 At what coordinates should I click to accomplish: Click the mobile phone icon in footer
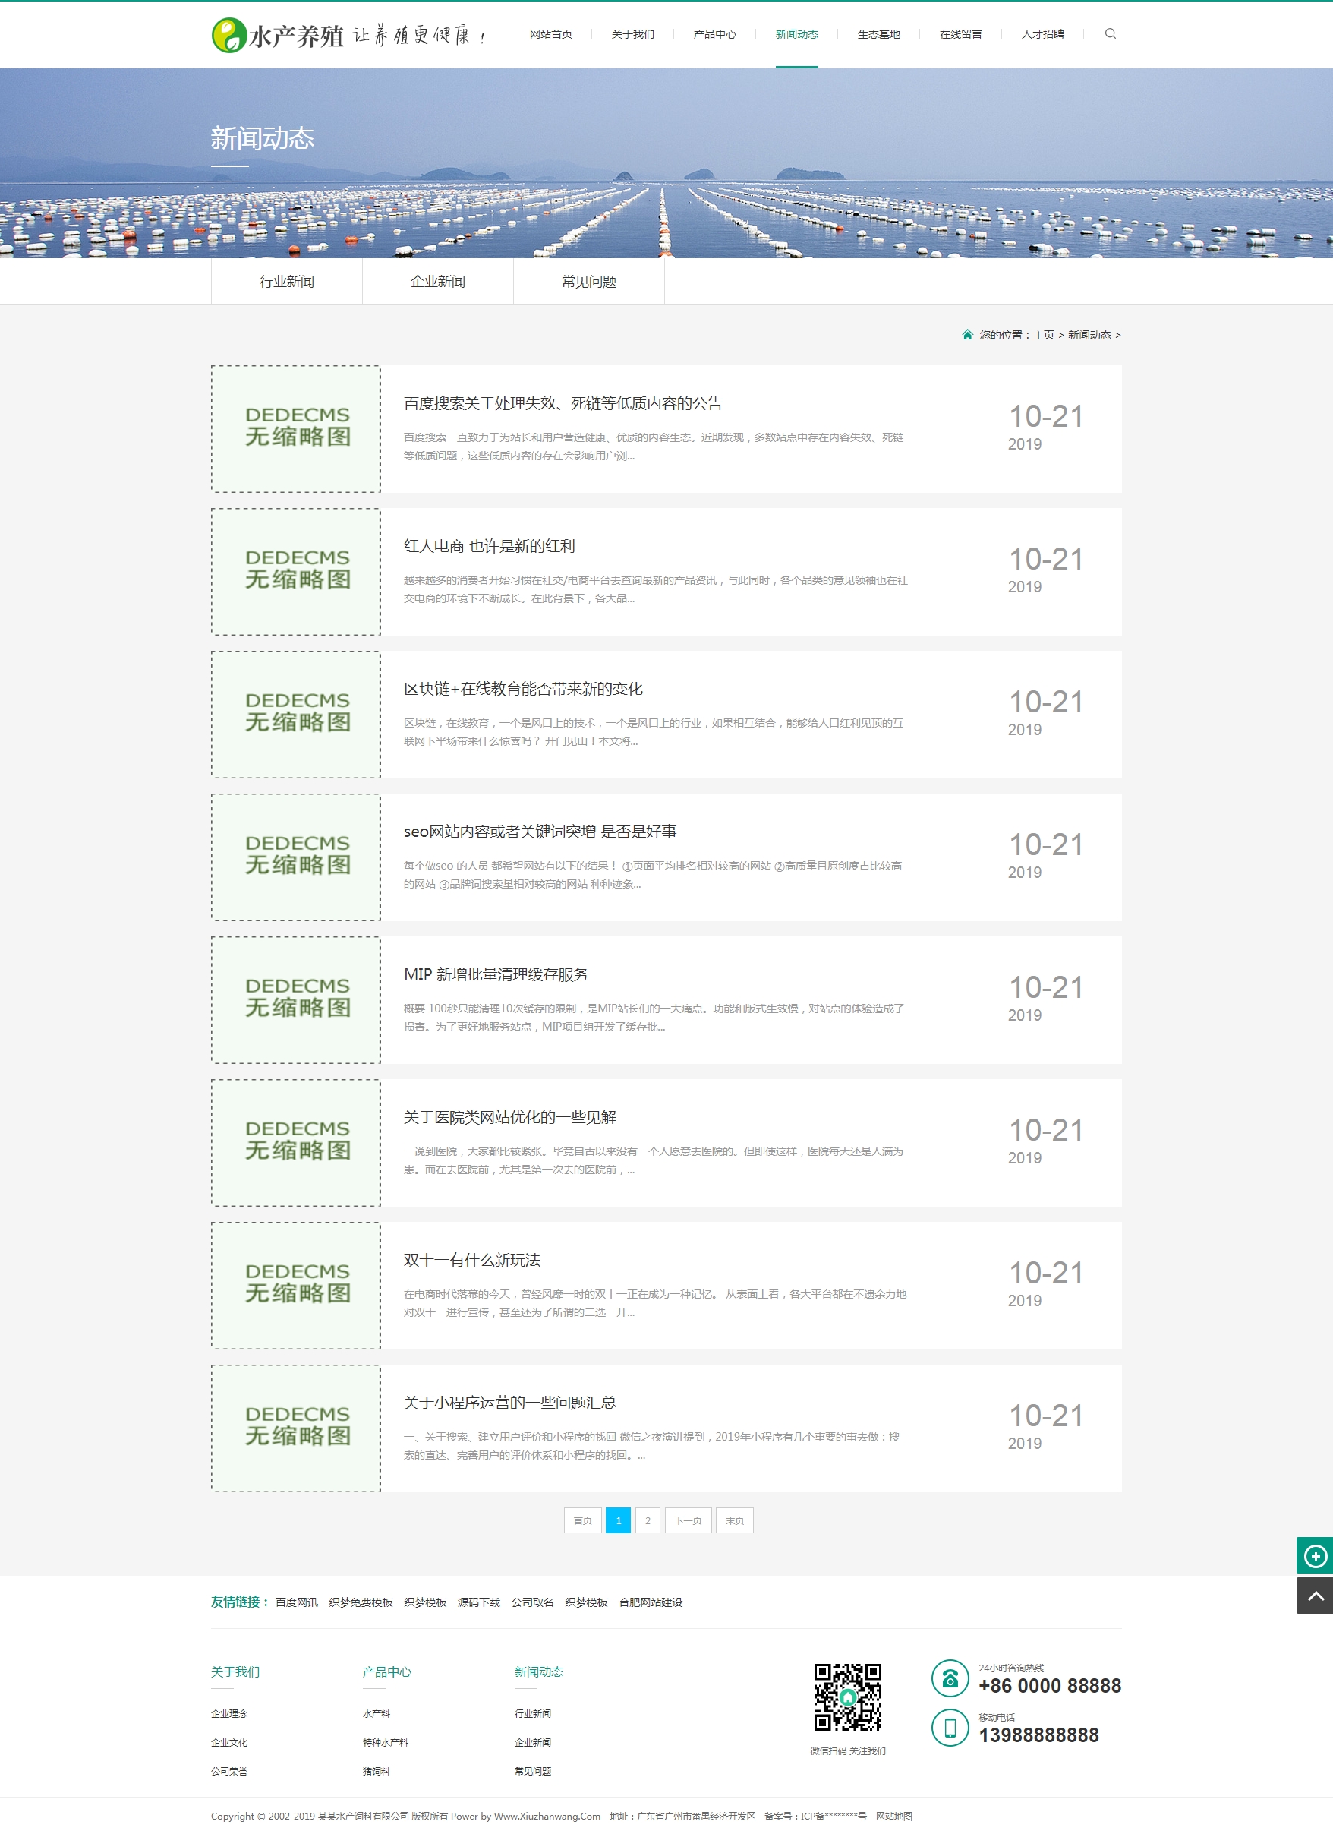coord(950,1727)
